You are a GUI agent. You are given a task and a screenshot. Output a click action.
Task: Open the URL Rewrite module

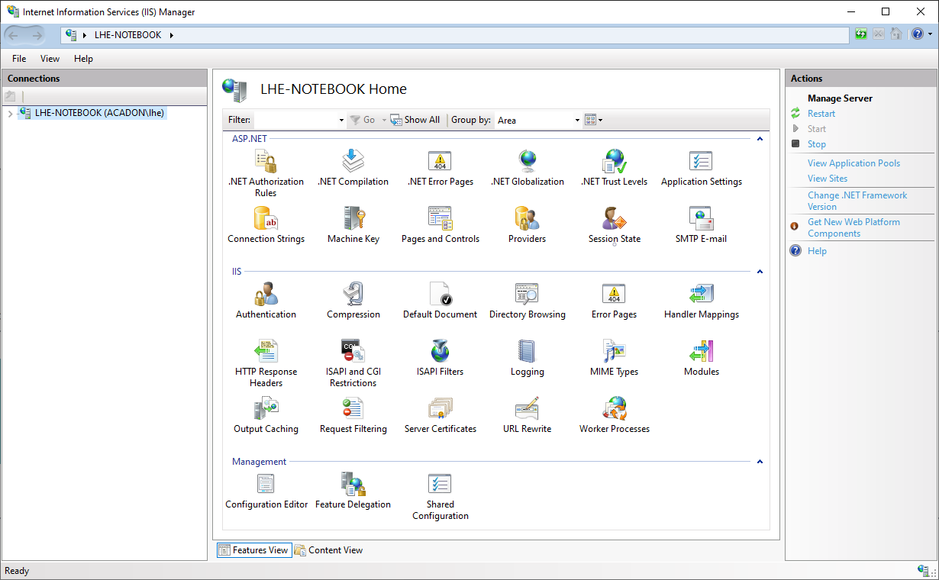(x=527, y=408)
